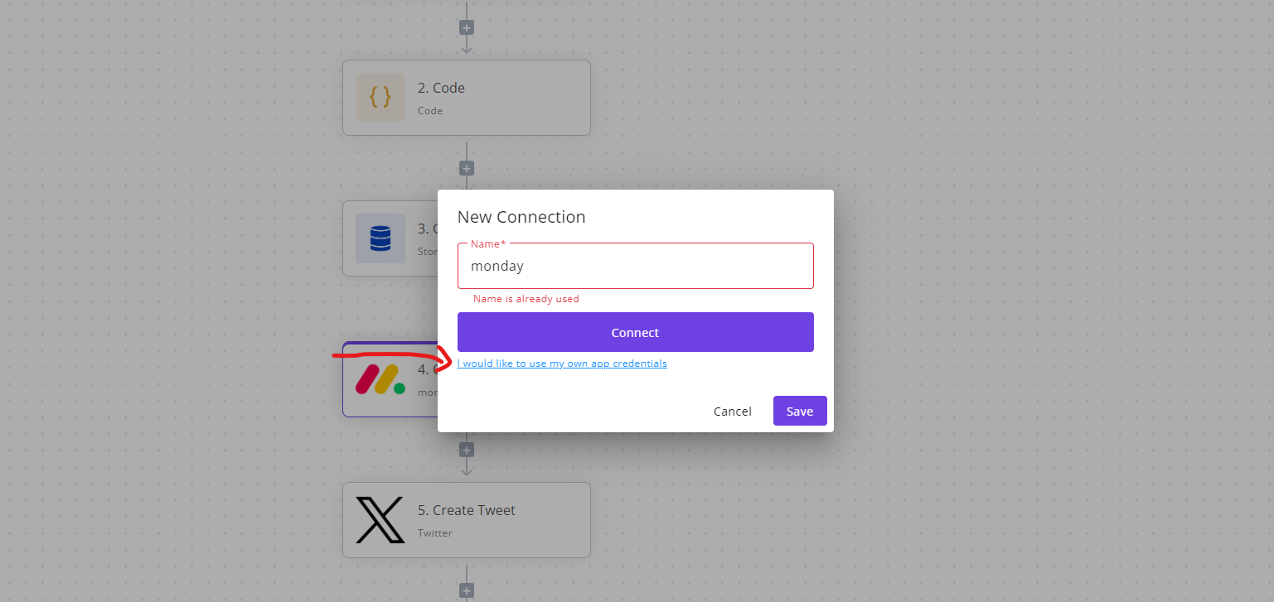Click the Name input field containing monday
Viewport: 1274px width, 602px height.
pyautogui.click(x=636, y=266)
